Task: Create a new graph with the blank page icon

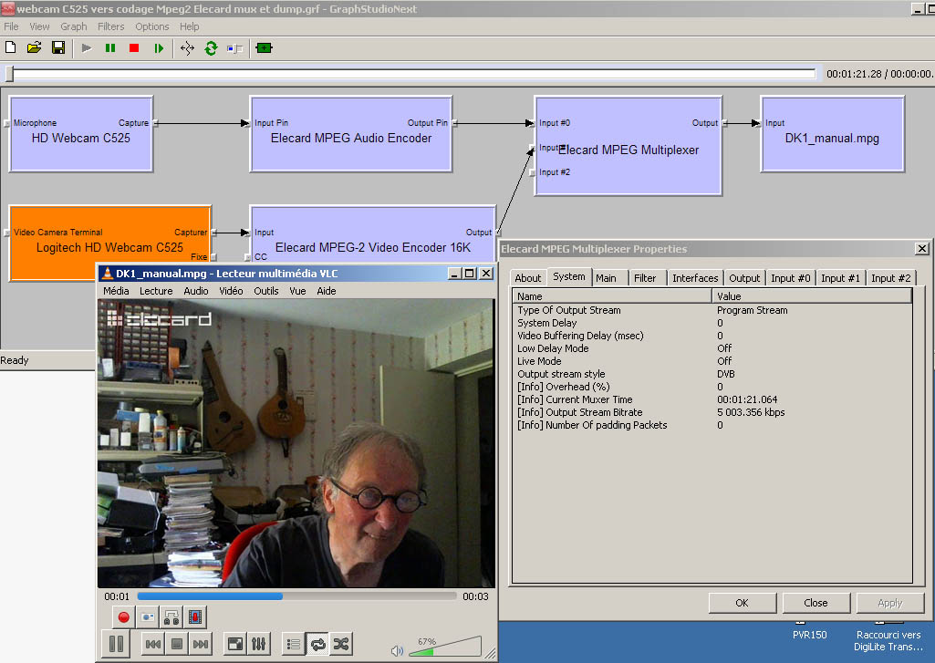Action: pos(10,47)
